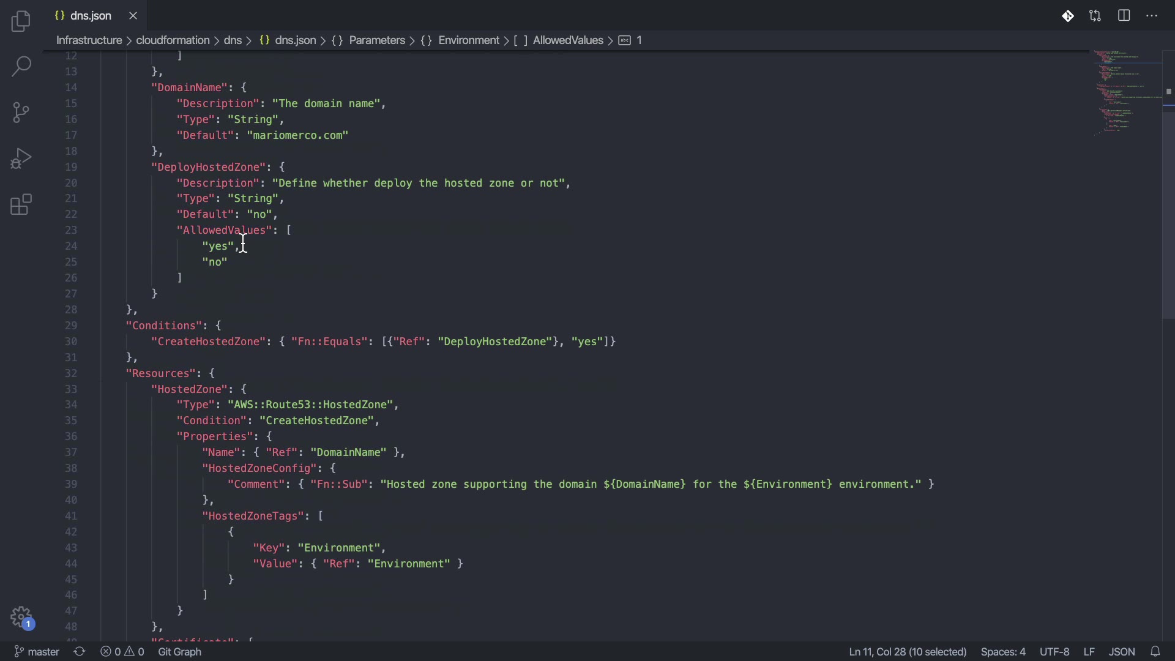Click the Synchronize Changes icon
This screenshot has width=1175, height=661.
coord(80,652)
